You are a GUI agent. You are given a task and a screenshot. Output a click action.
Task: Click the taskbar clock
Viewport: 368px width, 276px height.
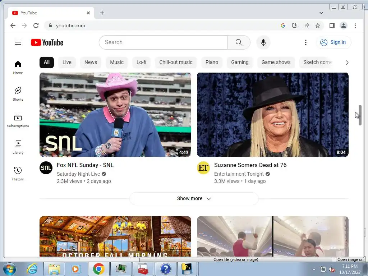[350, 269]
